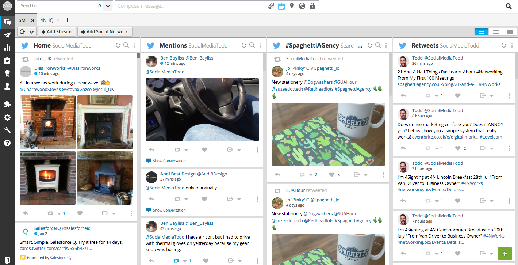Open the message scheduler calendar icon

tap(281, 5)
